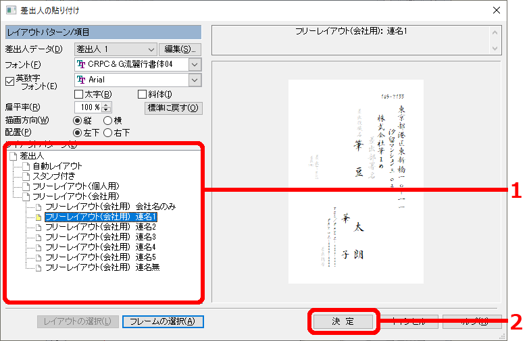Select スタンプ付き in the layout tree
527x341 pixels.
click(x=54, y=176)
